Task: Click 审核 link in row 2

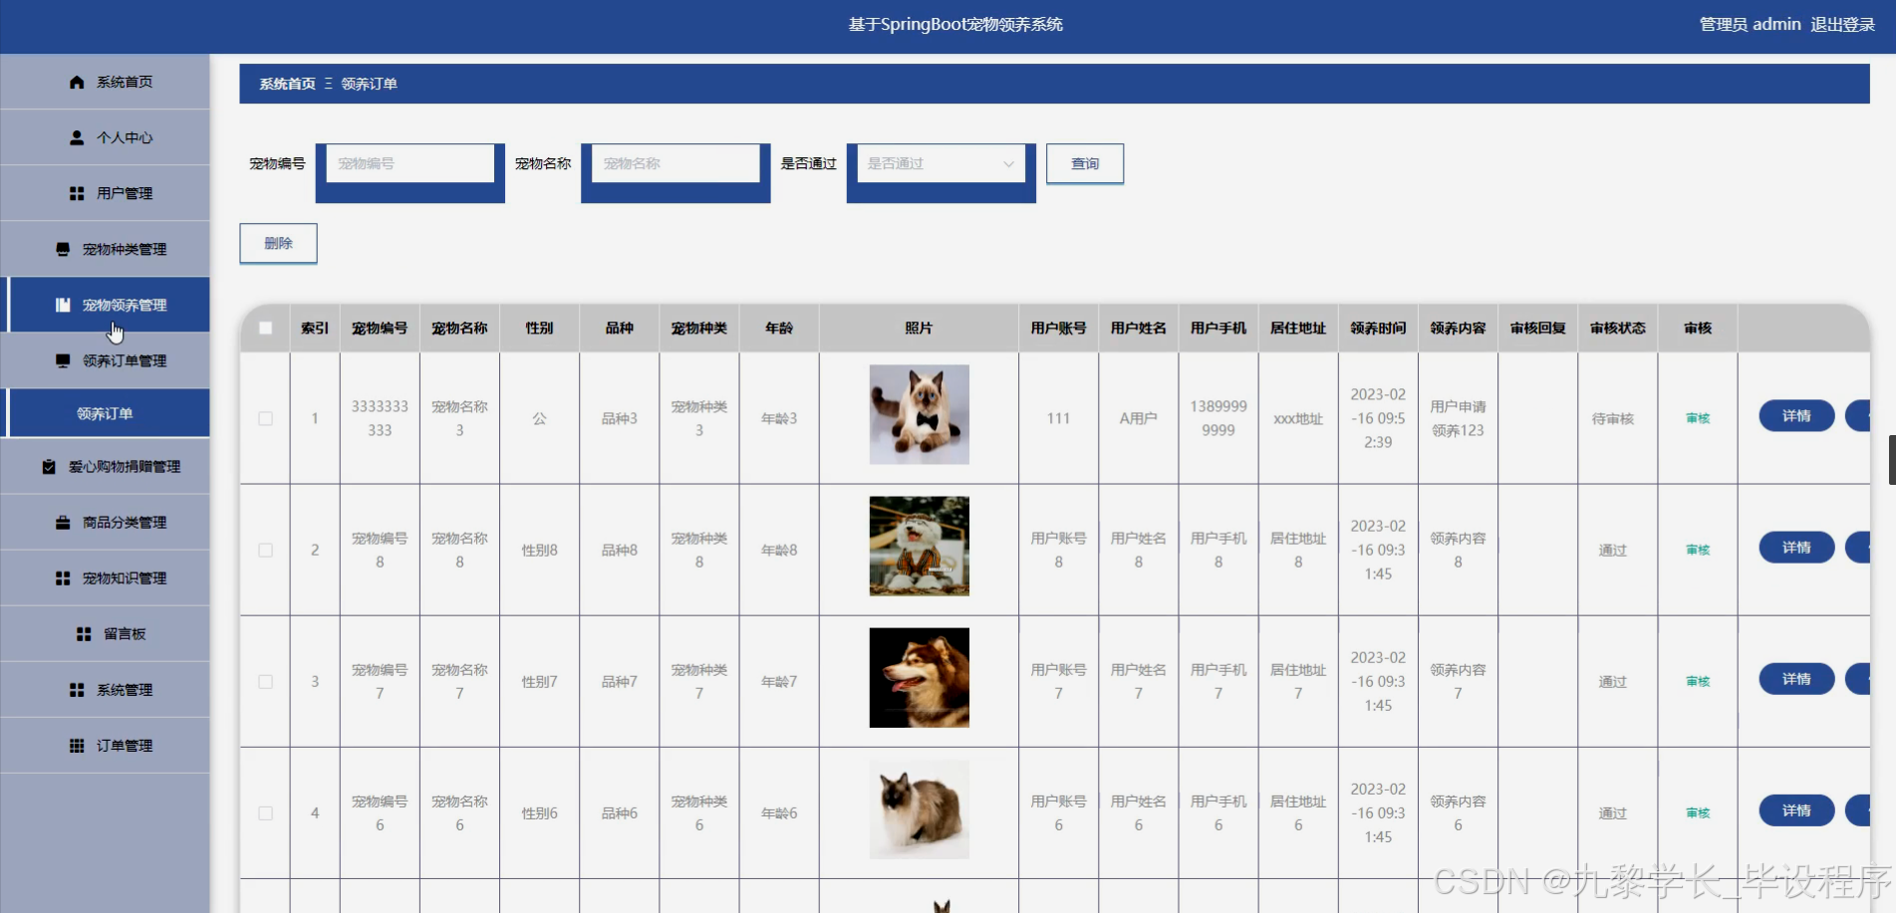Action: pos(1698,550)
